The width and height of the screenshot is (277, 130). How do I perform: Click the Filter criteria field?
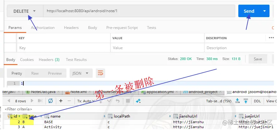click(18, 109)
